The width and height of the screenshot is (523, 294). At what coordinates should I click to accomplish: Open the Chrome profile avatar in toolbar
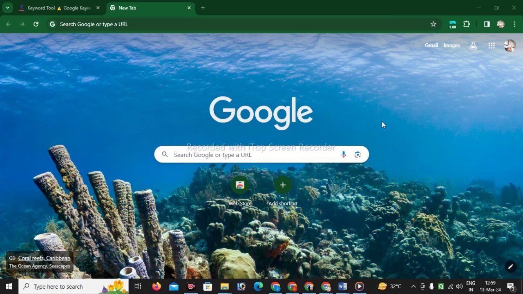click(x=501, y=24)
